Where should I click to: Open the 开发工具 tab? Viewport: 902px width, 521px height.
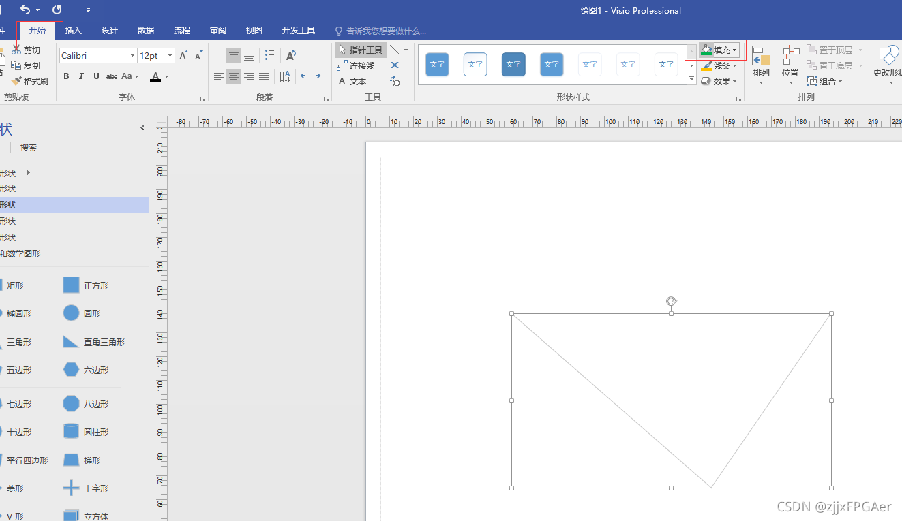[299, 31]
